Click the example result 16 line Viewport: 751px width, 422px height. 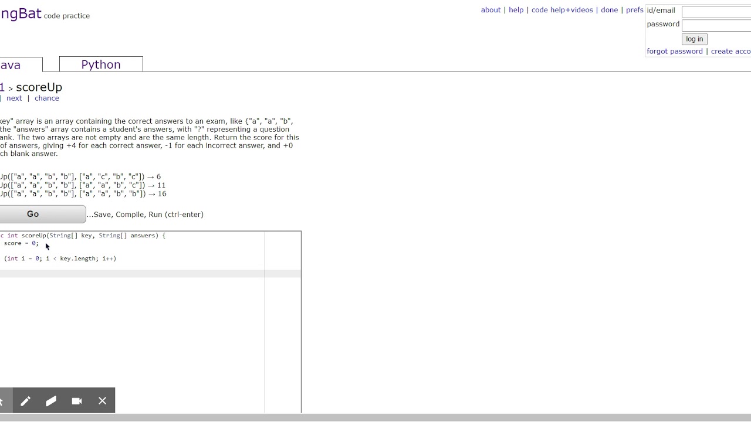(x=83, y=193)
